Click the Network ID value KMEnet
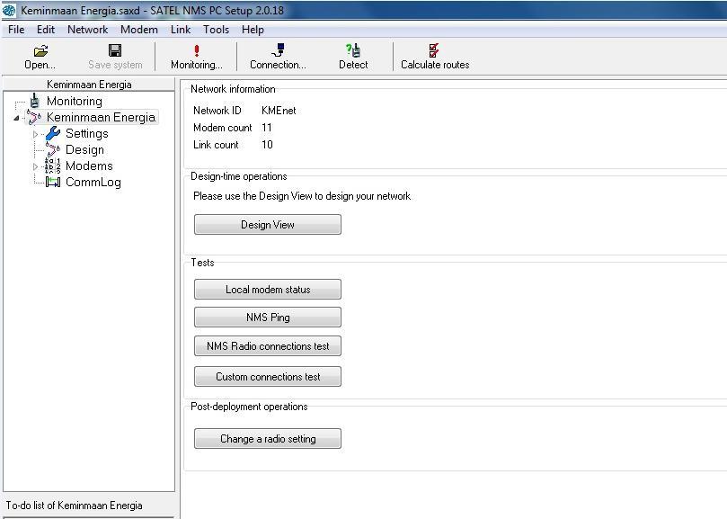The width and height of the screenshot is (727, 519). (x=279, y=111)
